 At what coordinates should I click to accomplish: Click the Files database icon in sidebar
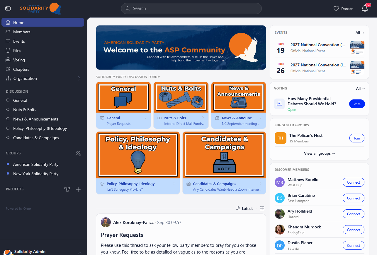(x=8, y=51)
